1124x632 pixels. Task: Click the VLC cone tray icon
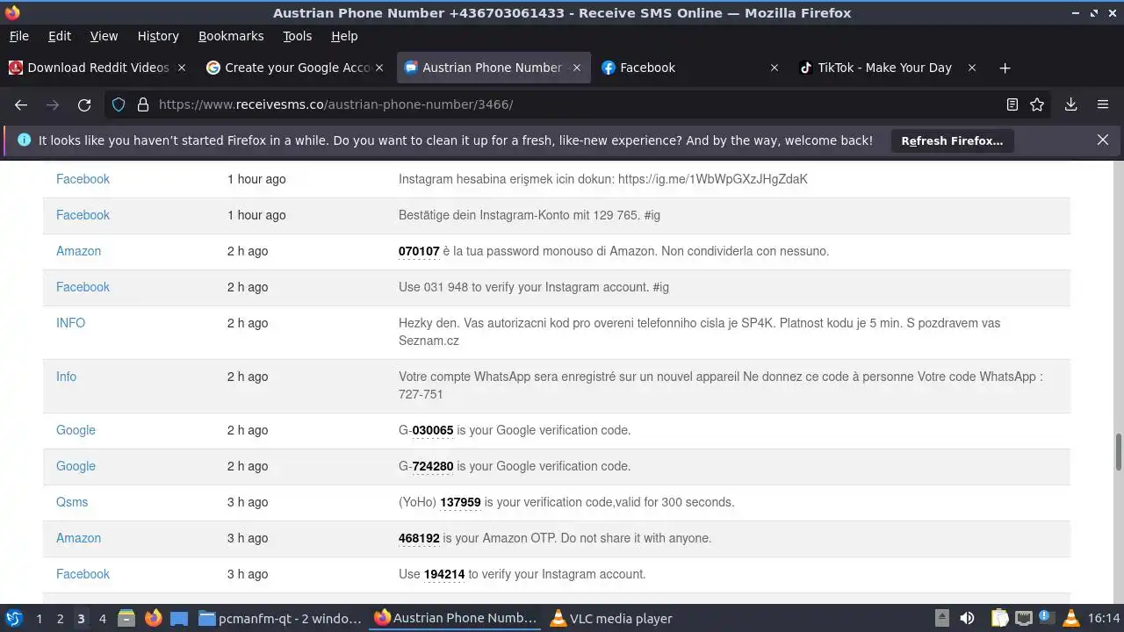click(x=1070, y=618)
